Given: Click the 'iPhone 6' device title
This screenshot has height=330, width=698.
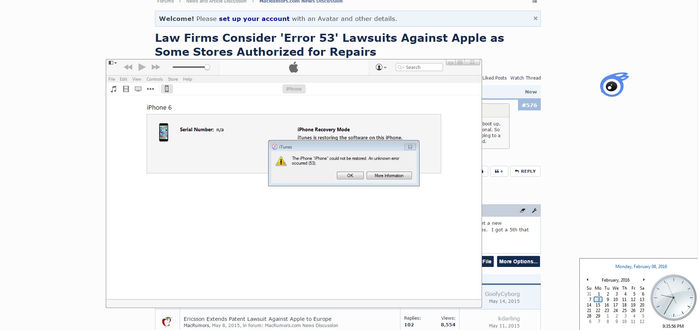Looking at the screenshot, I should point(159,107).
